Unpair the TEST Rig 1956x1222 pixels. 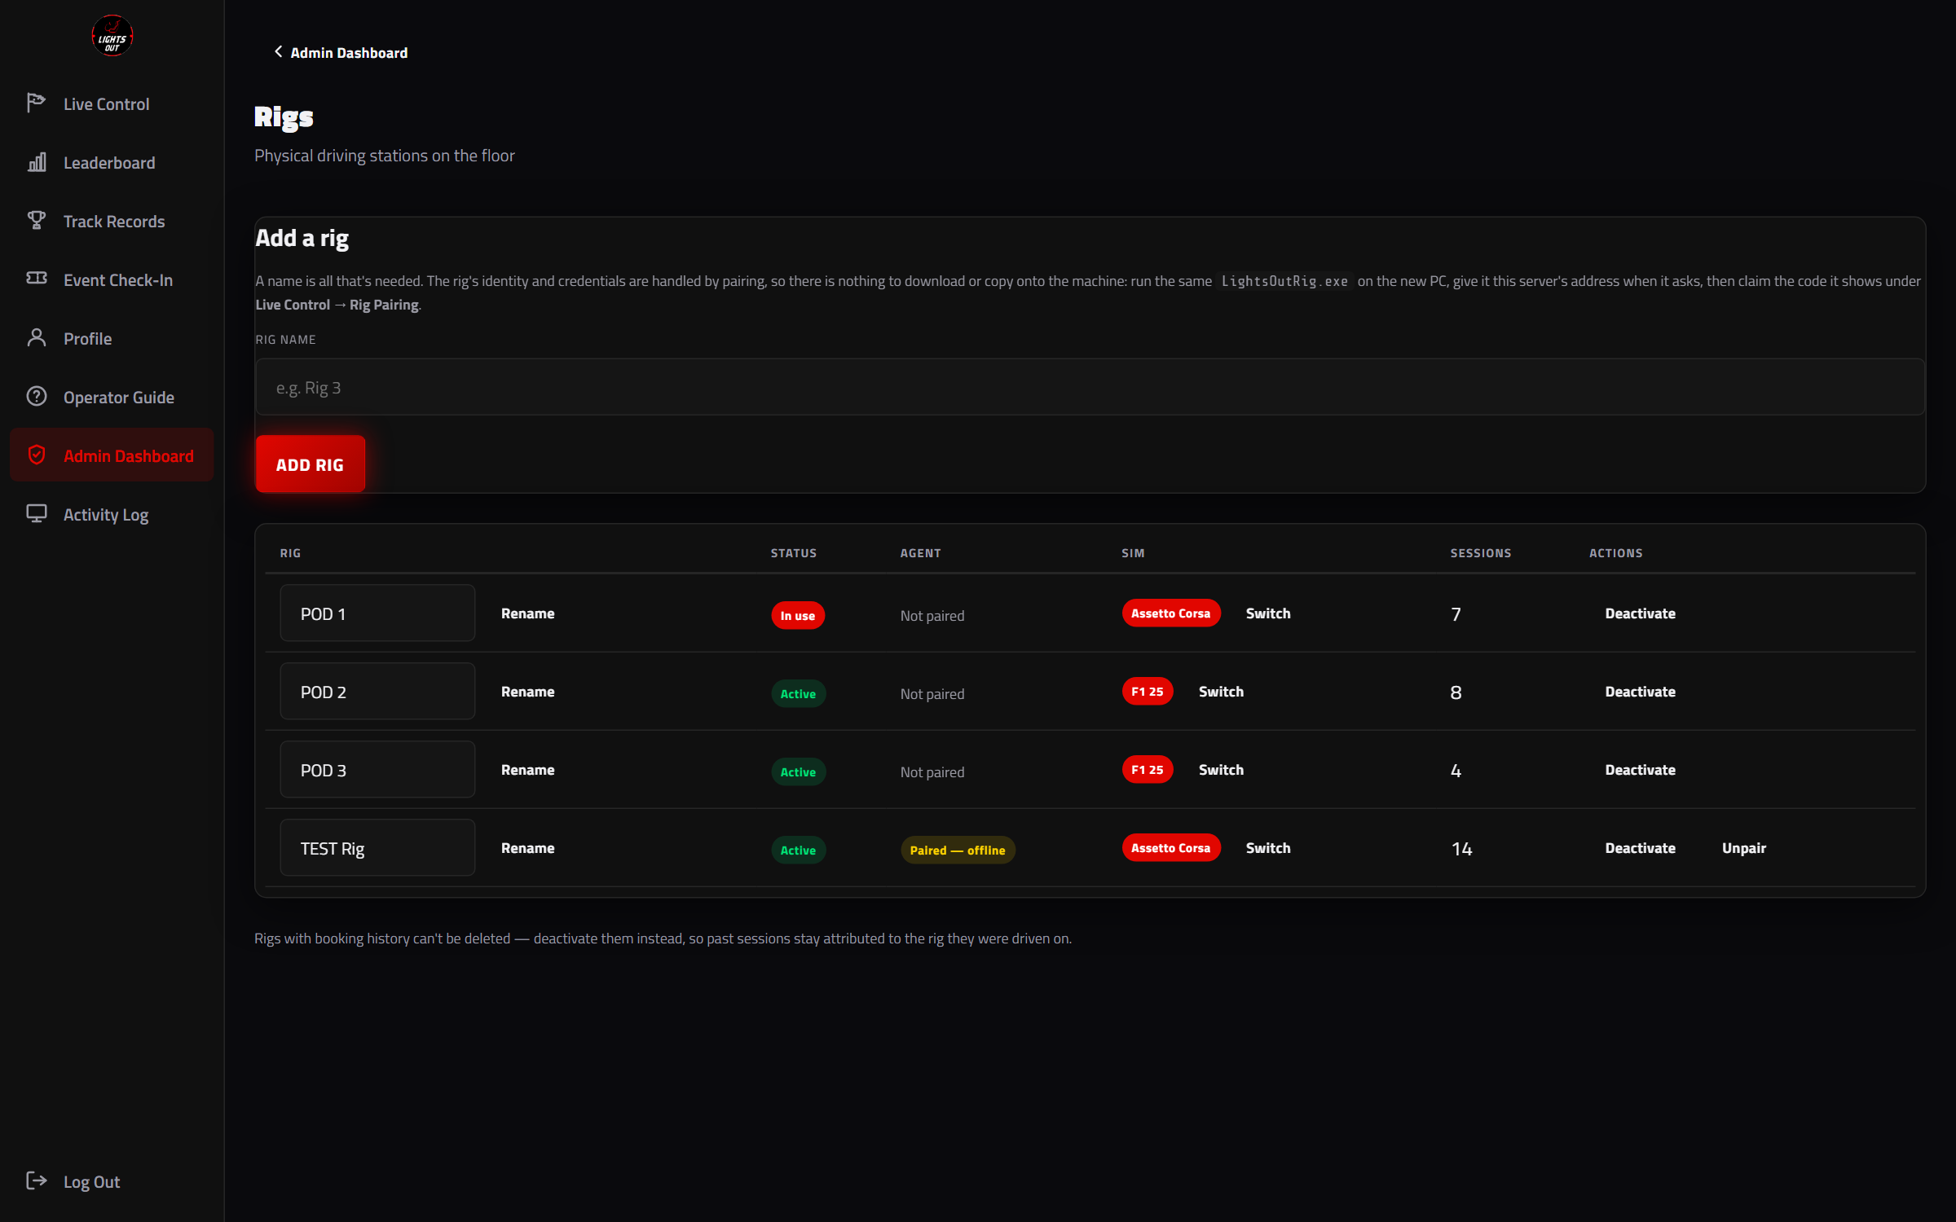[x=1743, y=848]
